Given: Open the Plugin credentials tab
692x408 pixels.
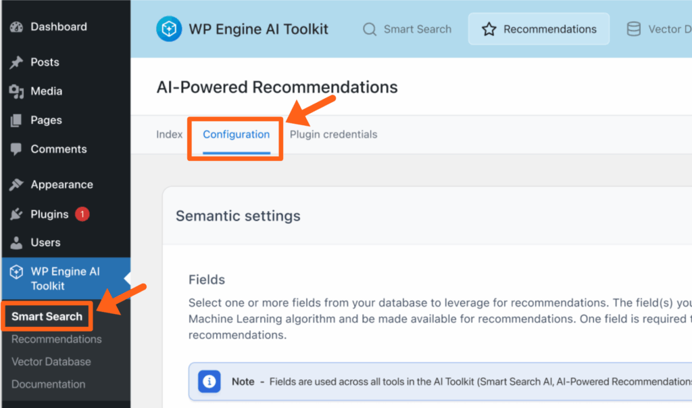Looking at the screenshot, I should pos(333,134).
